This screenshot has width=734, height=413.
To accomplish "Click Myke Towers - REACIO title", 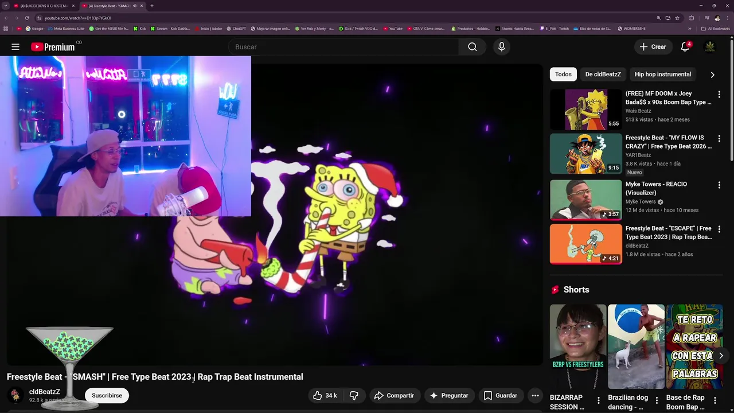I will tap(656, 188).
